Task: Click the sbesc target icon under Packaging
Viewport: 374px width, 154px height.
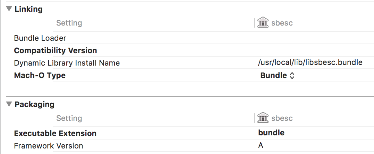Action: 263,118
